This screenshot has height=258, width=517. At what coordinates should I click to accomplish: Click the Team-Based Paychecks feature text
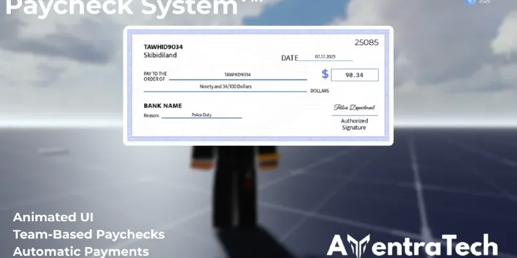[x=89, y=234]
